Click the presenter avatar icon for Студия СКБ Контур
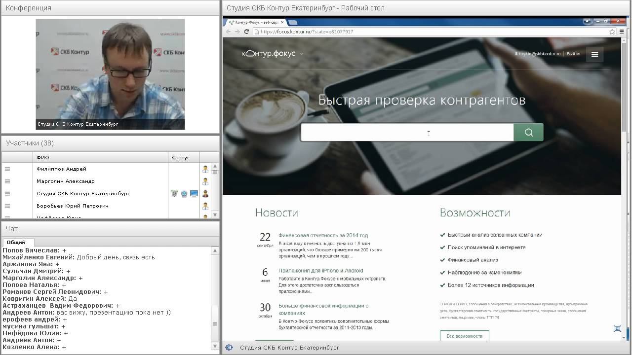632x355 pixels. pyautogui.click(x=205, y=194)
